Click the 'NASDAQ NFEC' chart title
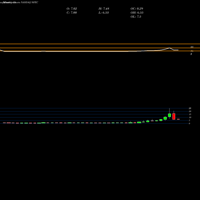 tap(30, 2)
